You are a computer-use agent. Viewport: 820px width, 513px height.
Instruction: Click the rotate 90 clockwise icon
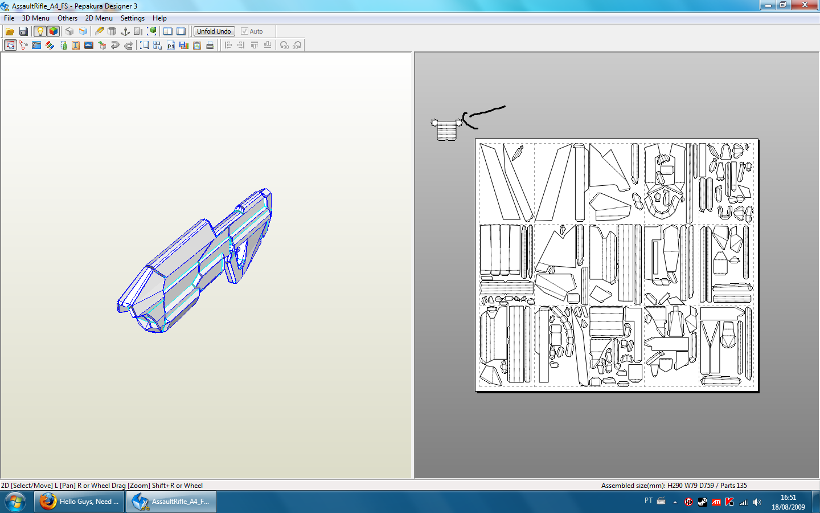click(x=297, y=45)
